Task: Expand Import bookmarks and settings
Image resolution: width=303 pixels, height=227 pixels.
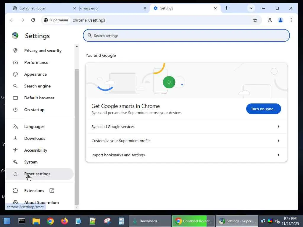Action: [186, 155]
